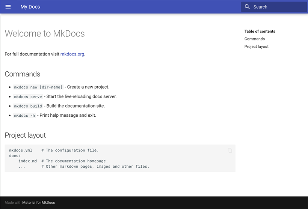
Task: Click 'Build the documentation site.' text
Action: pyautogui.click(x=75, y=106)
